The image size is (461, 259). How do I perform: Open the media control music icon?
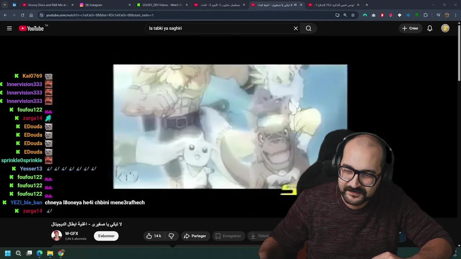(x=438, y=15)
